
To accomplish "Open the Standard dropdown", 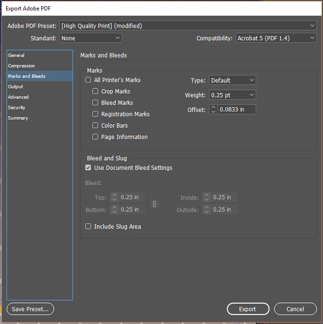I will [x=90, y=38].
